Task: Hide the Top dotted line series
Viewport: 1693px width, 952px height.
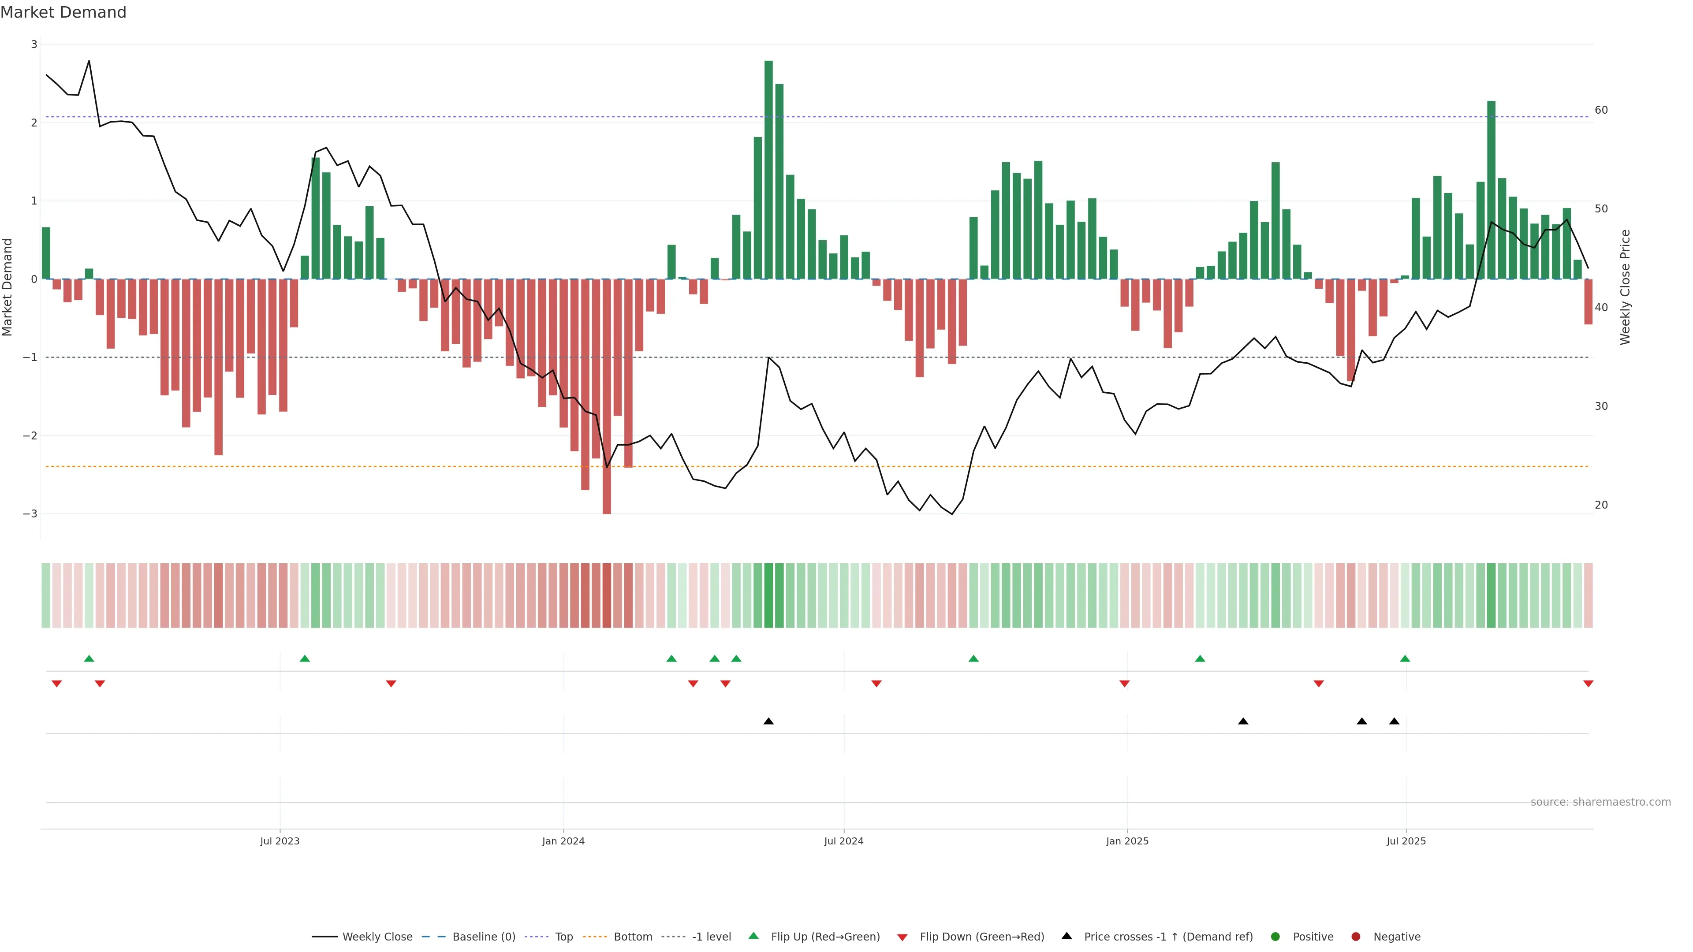Action: click(x=563, y=937)
